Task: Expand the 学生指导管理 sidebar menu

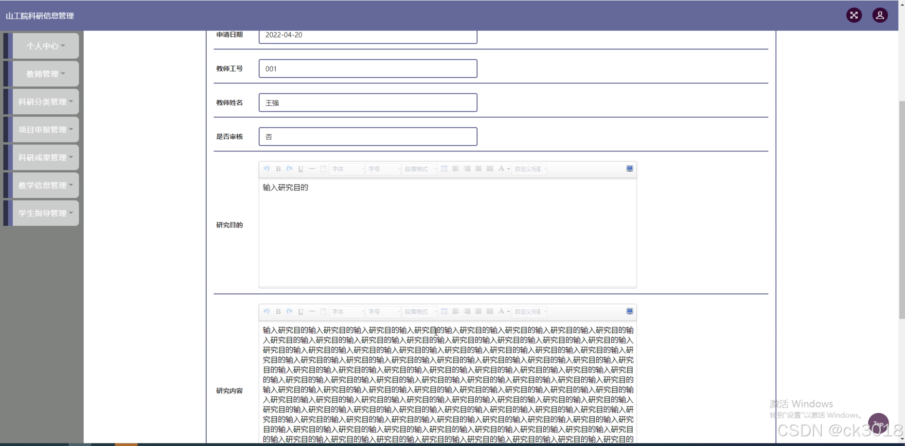Action: click(x=46, y=213)
